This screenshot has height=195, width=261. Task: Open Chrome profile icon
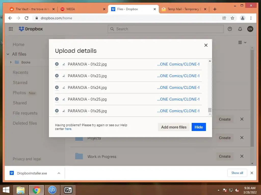[243, 18]
